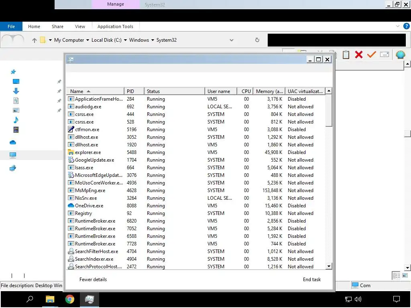
Task: Click the paste clipboard toolbar icon
Action: point(346,55)
